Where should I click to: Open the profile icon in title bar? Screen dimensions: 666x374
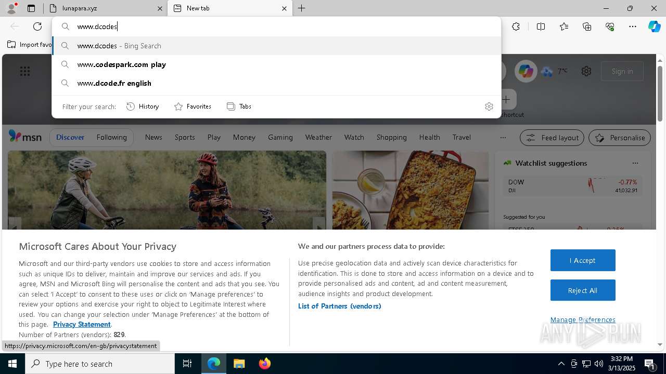11,8
